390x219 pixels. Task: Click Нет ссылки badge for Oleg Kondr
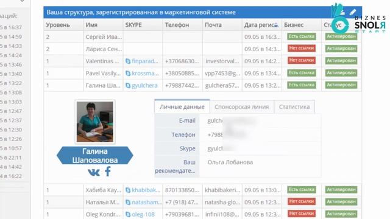coord(302,214)
